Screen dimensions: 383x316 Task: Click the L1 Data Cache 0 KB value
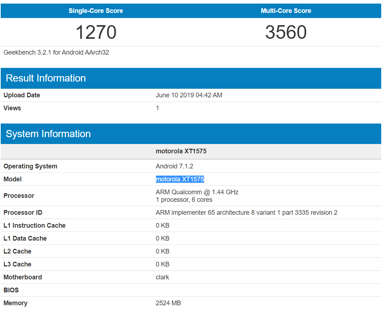(162, 238)
